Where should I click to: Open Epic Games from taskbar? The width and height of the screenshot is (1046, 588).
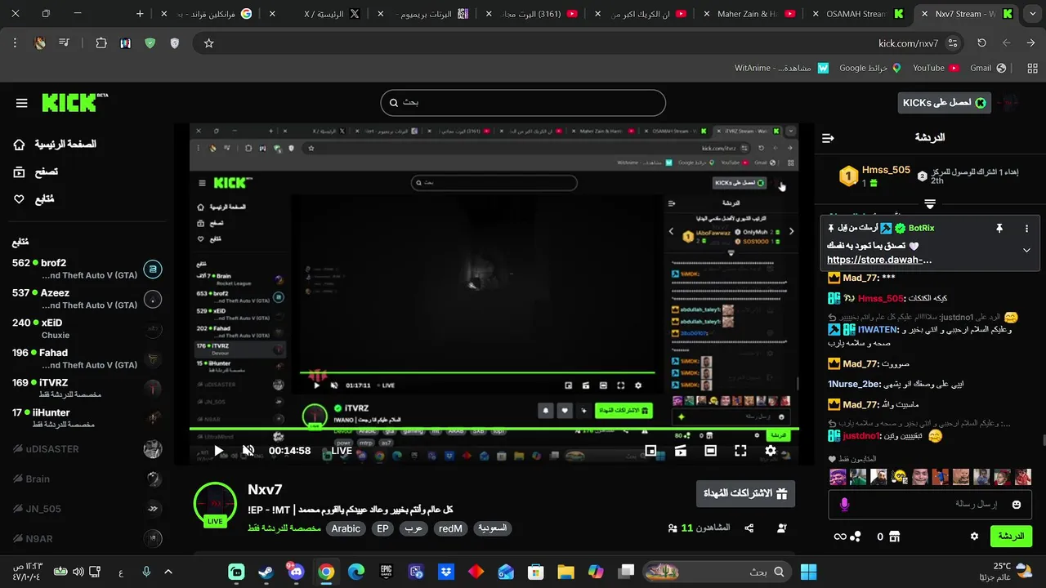coord(386,572)
